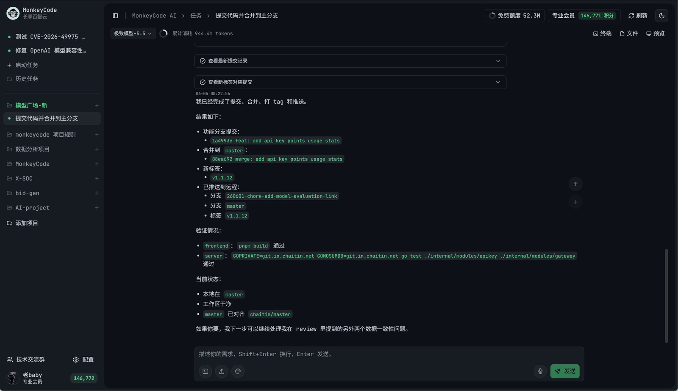Viewport: 678px width, 391px height.
Task: Expand the 查看新标签对应提交 step
Action: point(350,82)
